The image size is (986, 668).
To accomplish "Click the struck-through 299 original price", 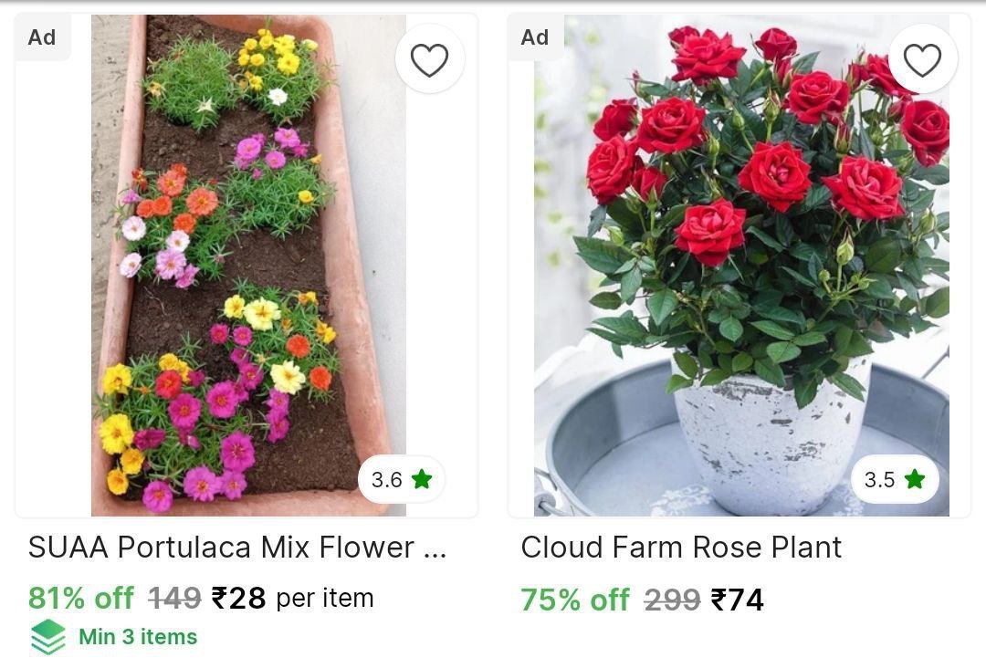I will pyautogui.click(x=672, y=600).
